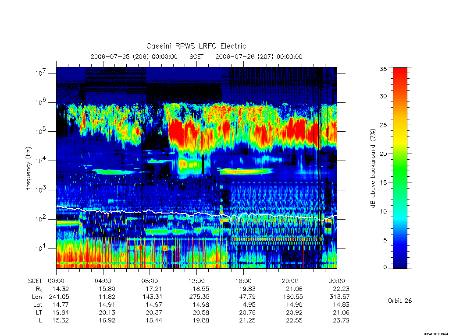
Task: Click the L value 16.92
Action: pyautogui.click(x=107, y=320)
